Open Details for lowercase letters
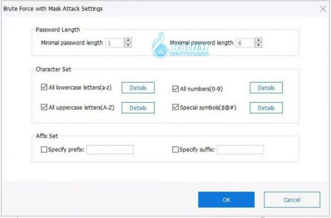The height and width of the screenshot is (218, 331). (138, 88)
